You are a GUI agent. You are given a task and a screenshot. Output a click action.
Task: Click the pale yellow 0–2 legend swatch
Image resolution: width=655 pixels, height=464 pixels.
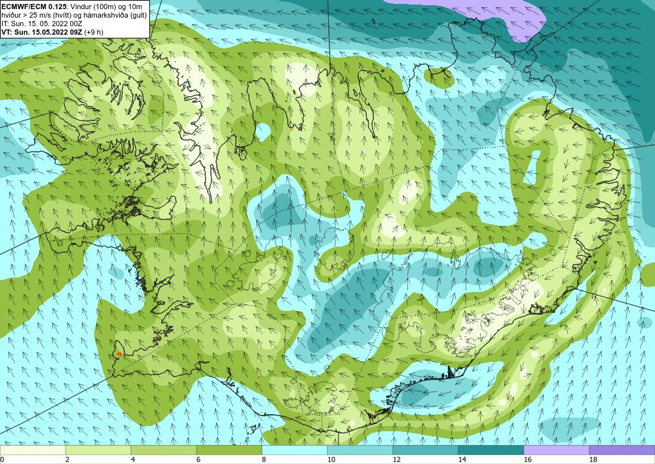point(33,450)
